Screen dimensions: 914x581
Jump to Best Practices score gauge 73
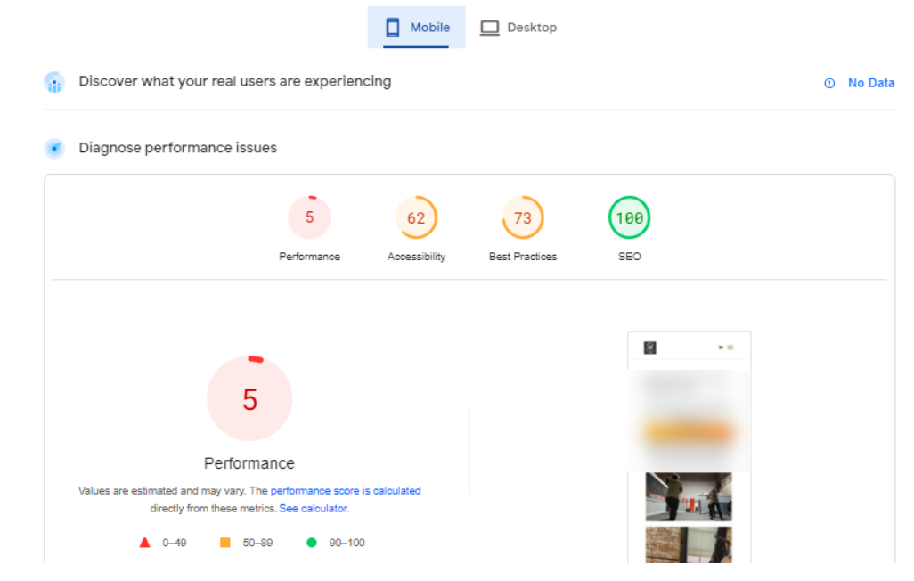pyautogui.click(x=523, y=217)
